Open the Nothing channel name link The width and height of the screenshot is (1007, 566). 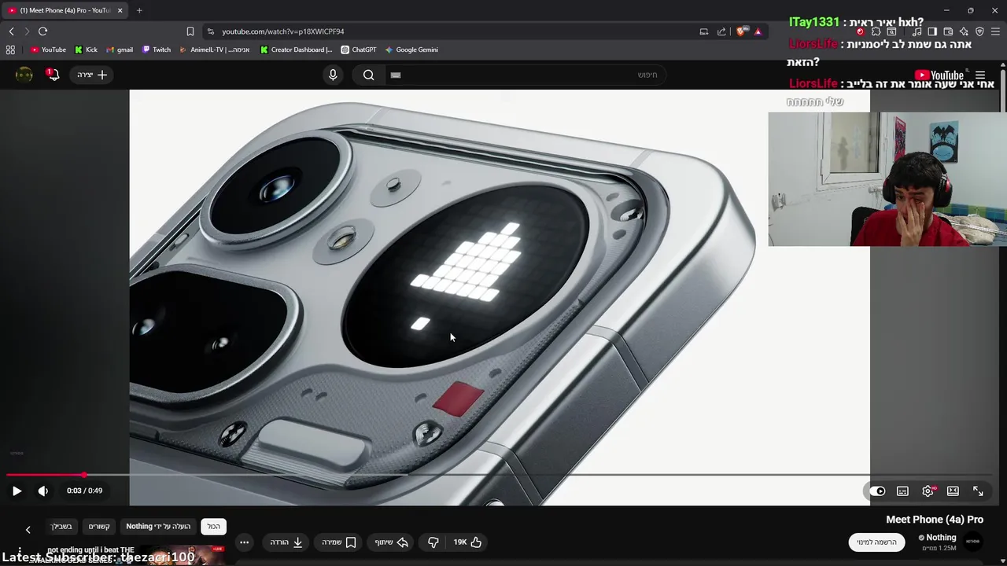[x=941, y=538]
